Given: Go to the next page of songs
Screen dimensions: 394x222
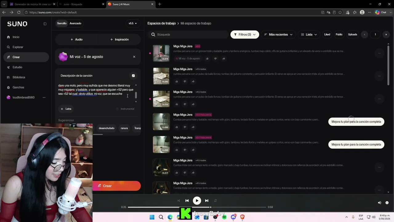Looking at the screenshot, I should pyautogui.click(x=386, y=35).
